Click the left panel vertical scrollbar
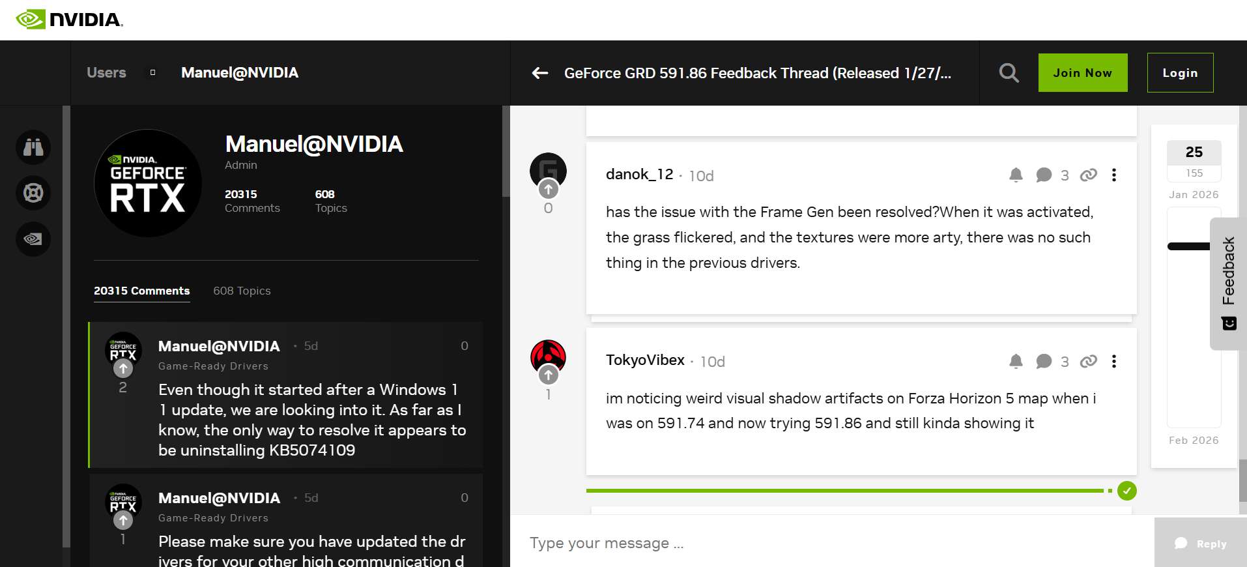Screen dimensions: 1247x567 pyautogui.click(x=506, y=151)
